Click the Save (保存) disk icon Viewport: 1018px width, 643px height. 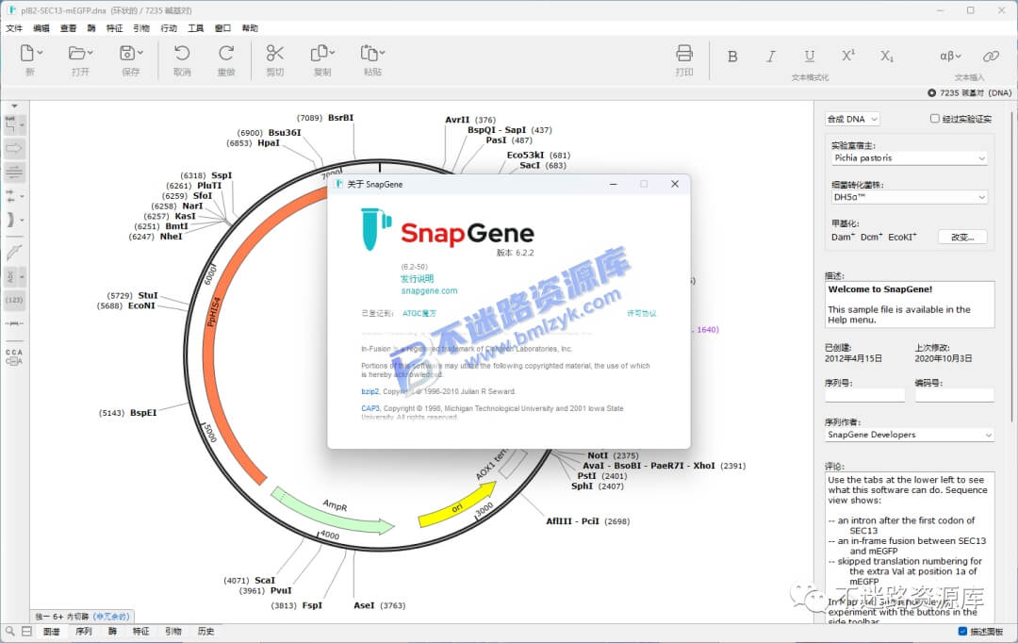coord(128,53)
